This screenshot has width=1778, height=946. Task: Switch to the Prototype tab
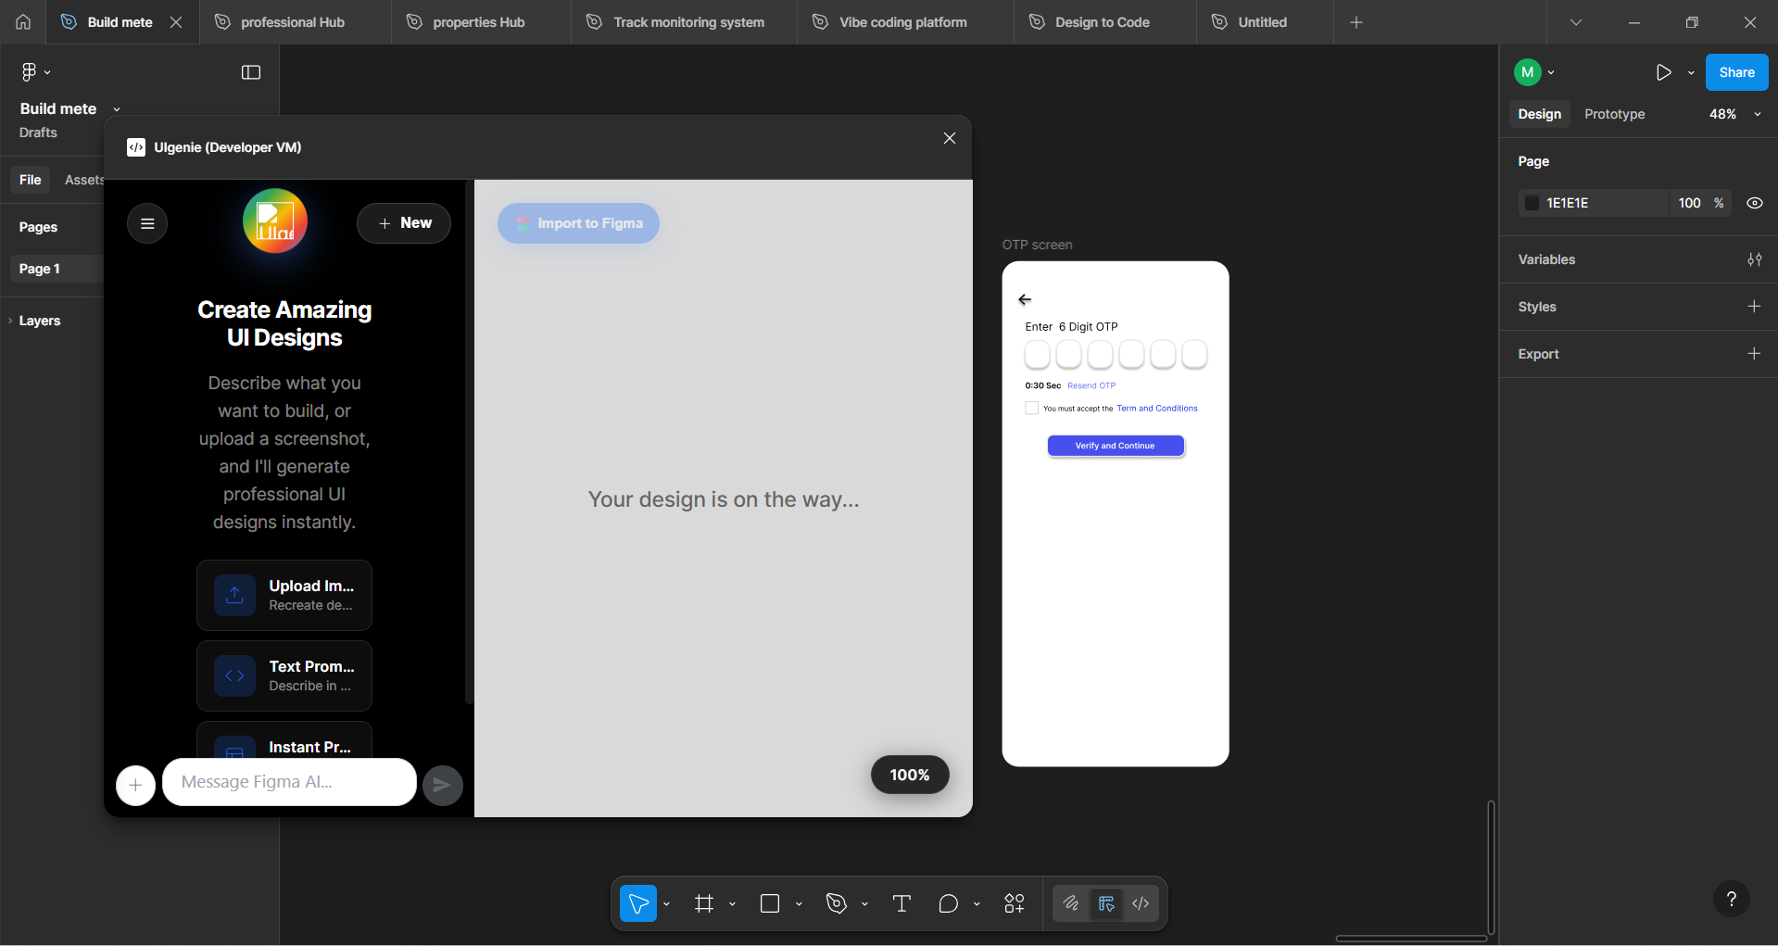click(1614, 114)
